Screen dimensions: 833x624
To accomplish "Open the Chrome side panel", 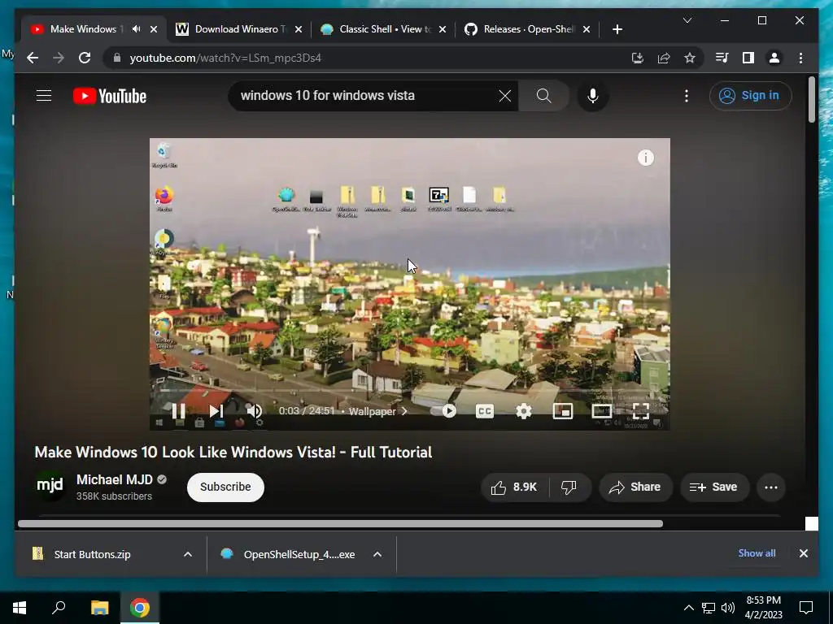I will coord(748,58).
